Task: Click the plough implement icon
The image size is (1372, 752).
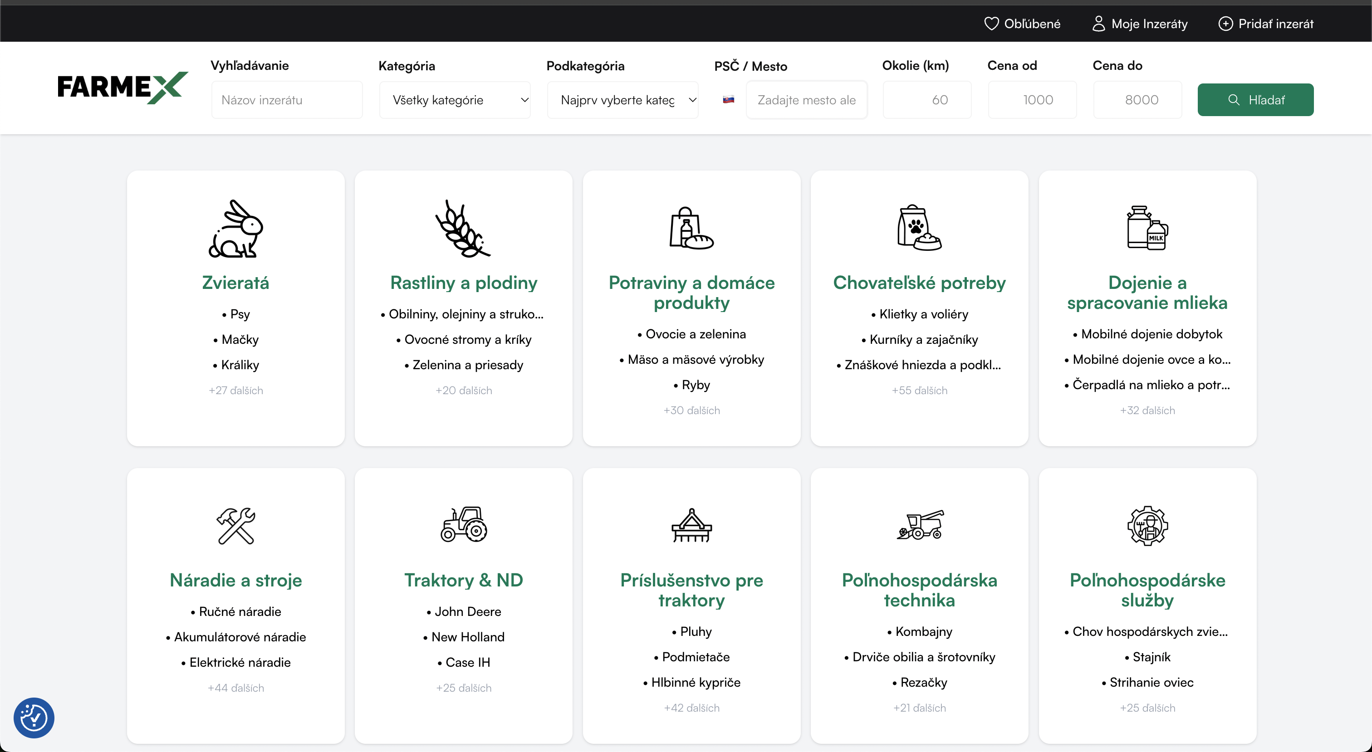Action: point(691,526)
